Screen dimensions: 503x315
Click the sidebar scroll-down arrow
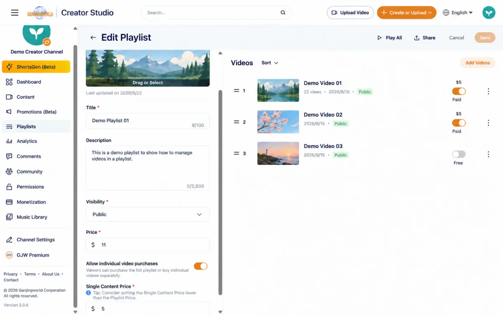point(75,312)
